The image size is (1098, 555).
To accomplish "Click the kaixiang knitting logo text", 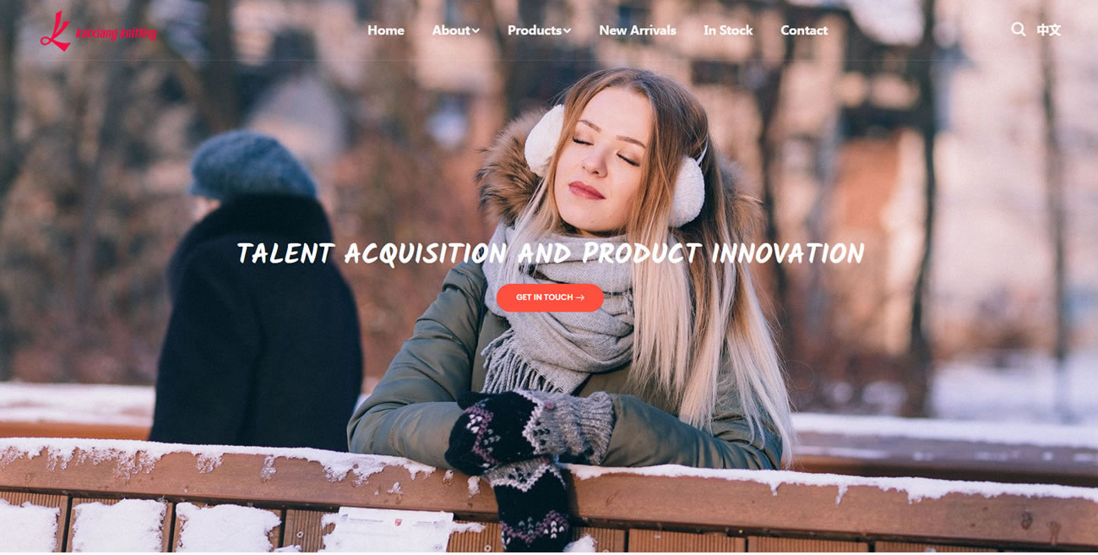I will coord(117,34).
